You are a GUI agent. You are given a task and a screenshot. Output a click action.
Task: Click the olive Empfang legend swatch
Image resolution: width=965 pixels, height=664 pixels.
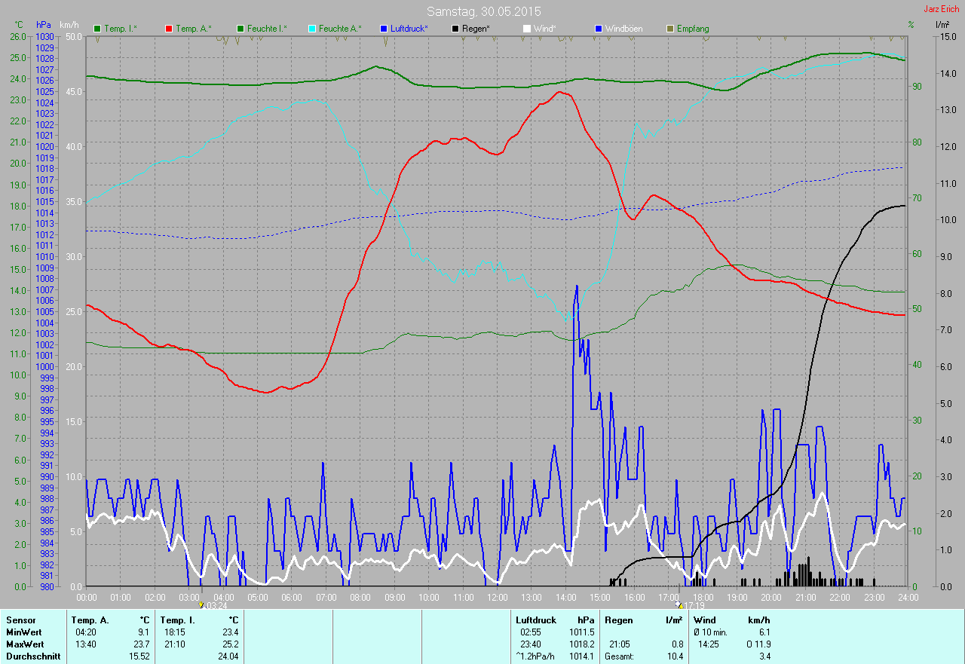pos(670,29)
